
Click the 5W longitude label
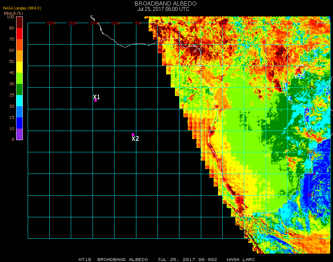click(x=138, y=23)
